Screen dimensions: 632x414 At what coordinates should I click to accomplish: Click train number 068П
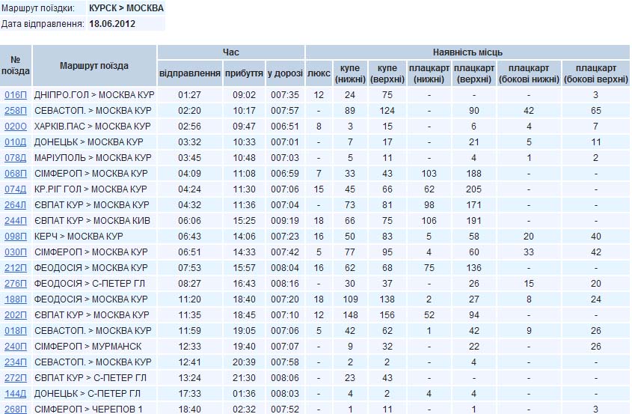pyautogui.click(x=16, y=174)
